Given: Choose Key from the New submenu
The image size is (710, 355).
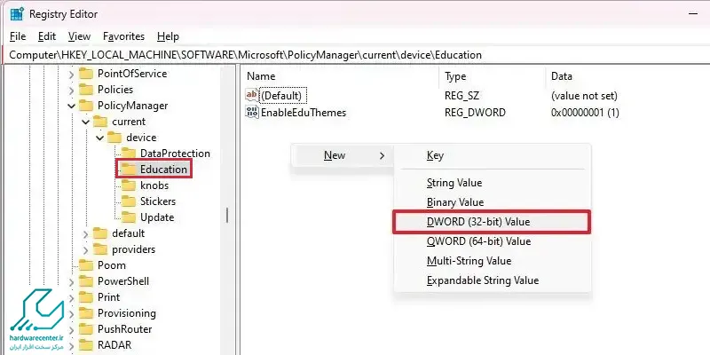Looking at the screenshot, I should tap(493, 155).
